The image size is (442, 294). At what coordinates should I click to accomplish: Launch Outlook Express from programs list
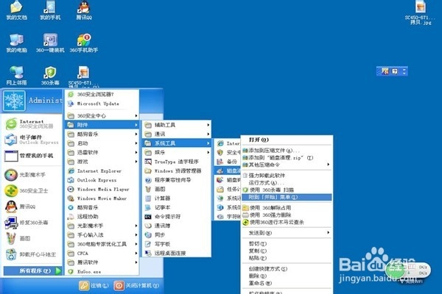[102, 180]
